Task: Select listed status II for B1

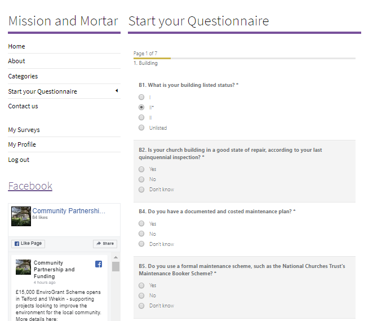Action: click(x=141, y=118)
